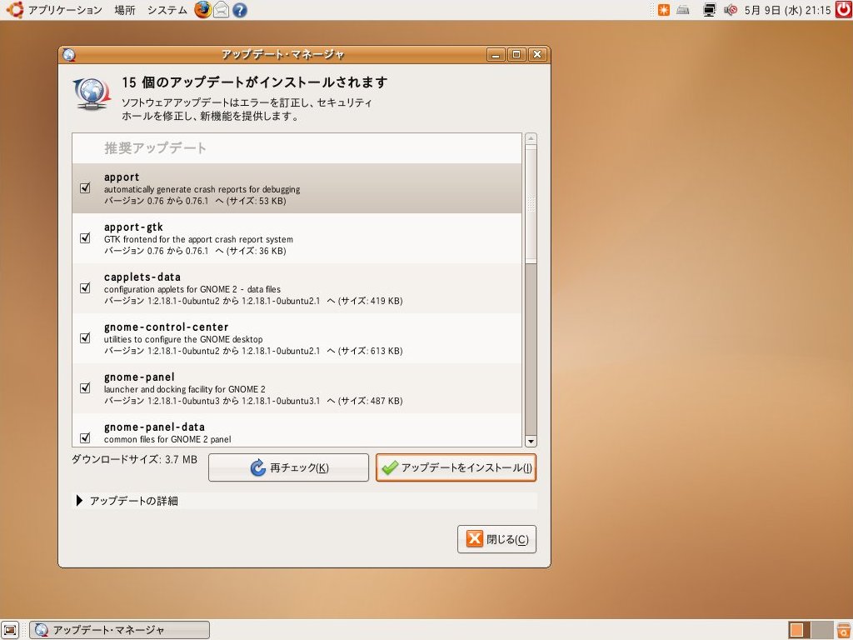Viewport: 853px width, 640px height.
Task: Uncheck the apport-gtk update checkbox
Action: [x=86, y=237]
